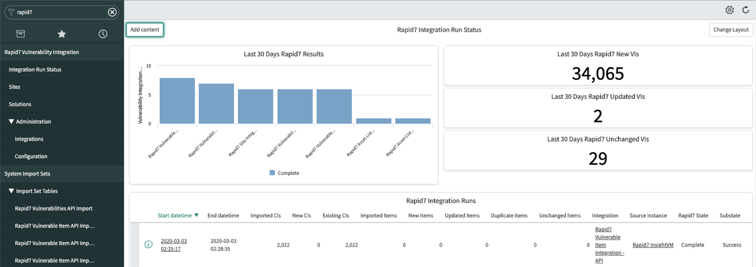Click Updated Items column header
The width and height of the screenshot is (756, 267).
(x=462, y=216)
